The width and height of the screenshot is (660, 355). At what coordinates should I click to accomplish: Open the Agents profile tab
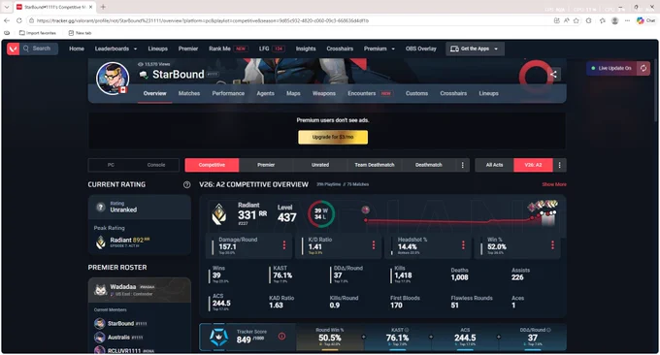pos(266,93)
